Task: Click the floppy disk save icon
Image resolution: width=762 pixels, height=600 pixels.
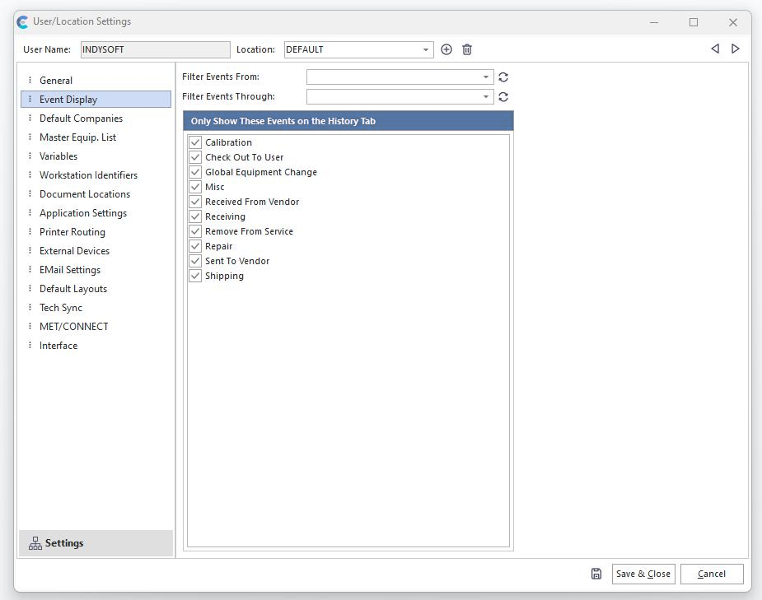Action: click(596, 574)
